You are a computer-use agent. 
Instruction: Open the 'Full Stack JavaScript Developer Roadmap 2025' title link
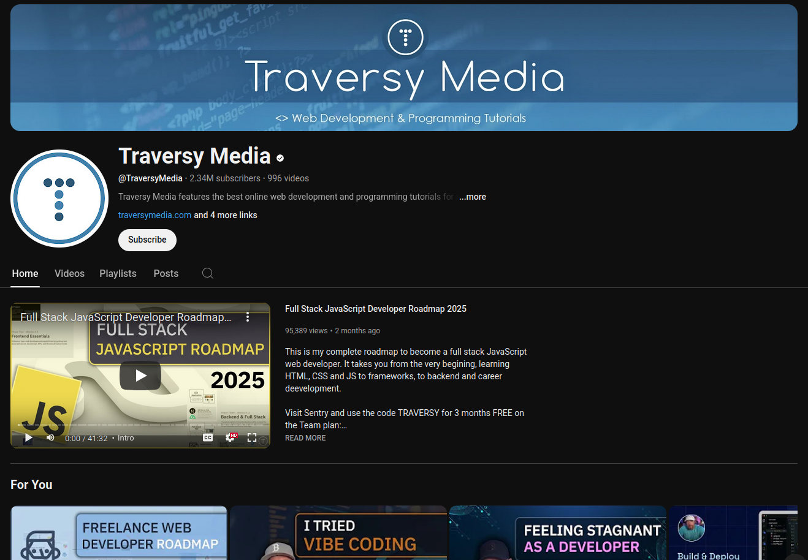tap(376, 309)
